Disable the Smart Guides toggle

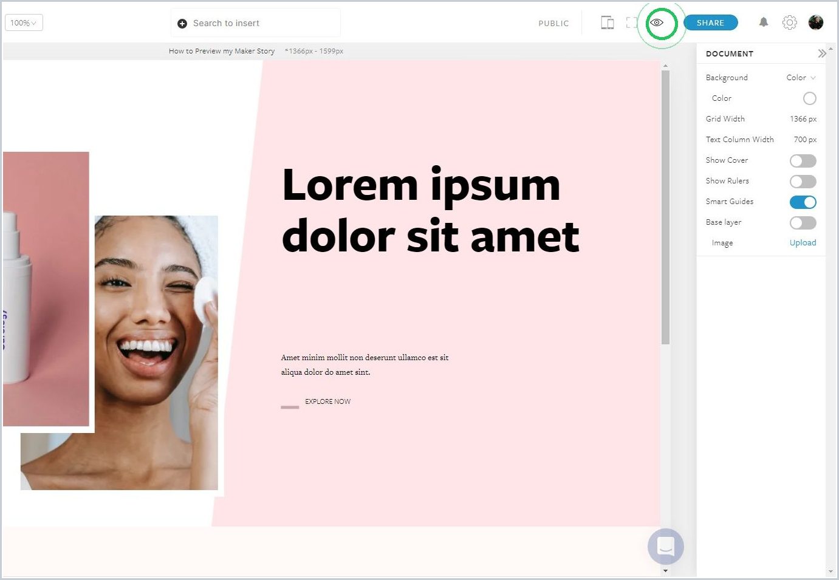point(803,202)
